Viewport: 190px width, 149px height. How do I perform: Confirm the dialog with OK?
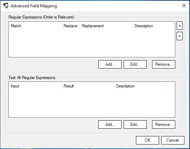[148, 140]
